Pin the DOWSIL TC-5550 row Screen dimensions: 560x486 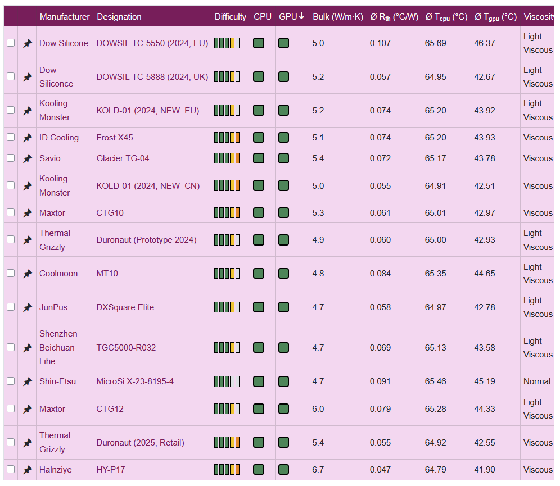click(27, 43)
